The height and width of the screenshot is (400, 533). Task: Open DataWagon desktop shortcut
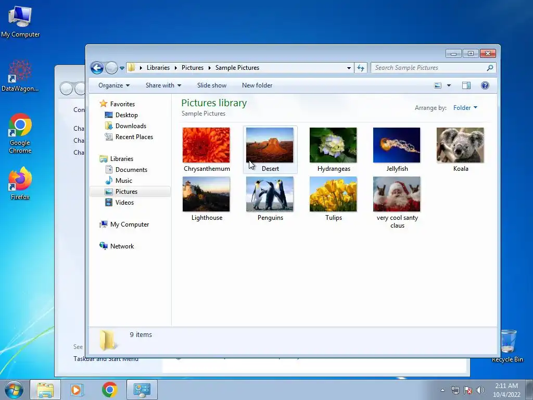coord(20,76)
